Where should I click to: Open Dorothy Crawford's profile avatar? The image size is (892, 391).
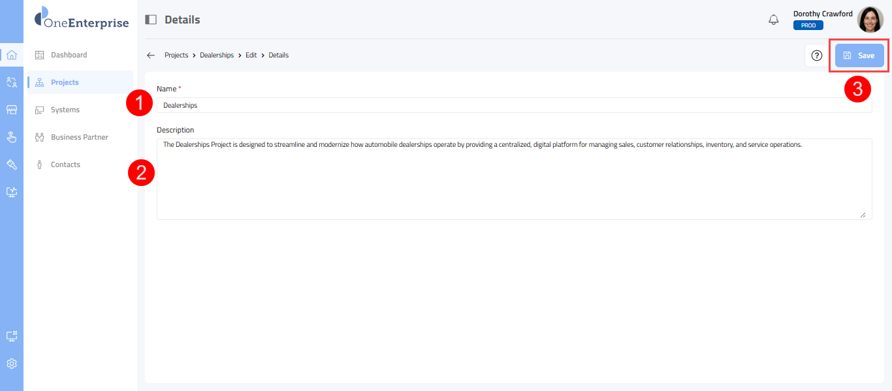870,20
